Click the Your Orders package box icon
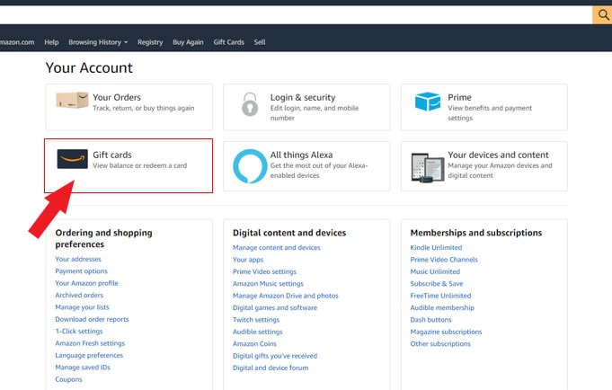Viewport: 612px width, 390px height. point(72,102)
